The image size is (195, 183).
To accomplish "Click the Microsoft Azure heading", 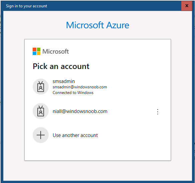I will tap(98, 25).
